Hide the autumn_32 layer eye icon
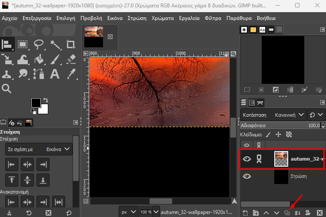This screenshot has width=326, height=217. [x=247, y=159]
